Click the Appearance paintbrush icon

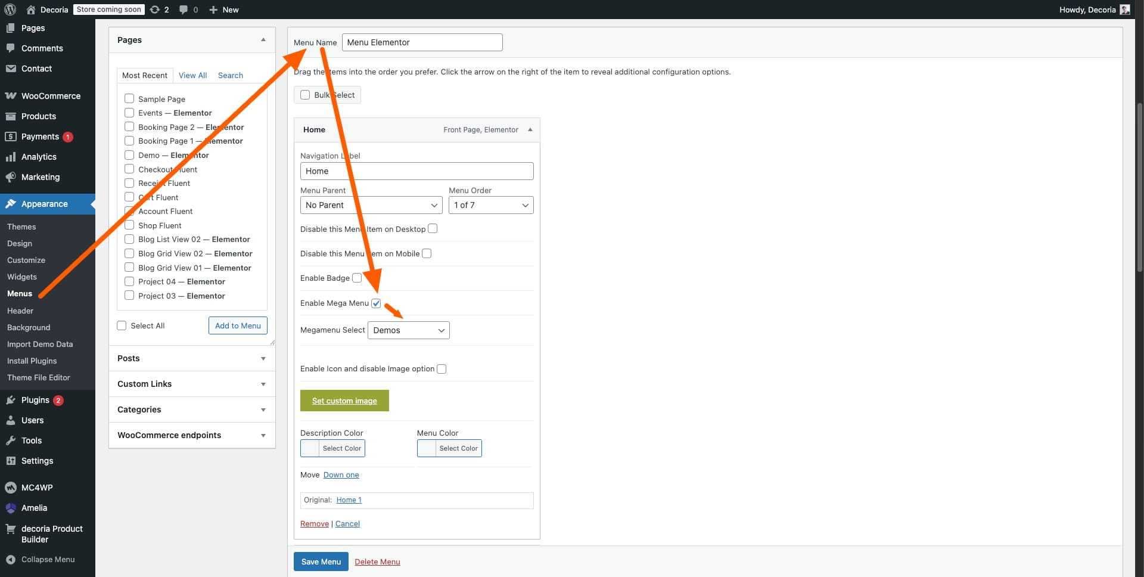pos(11,204)
